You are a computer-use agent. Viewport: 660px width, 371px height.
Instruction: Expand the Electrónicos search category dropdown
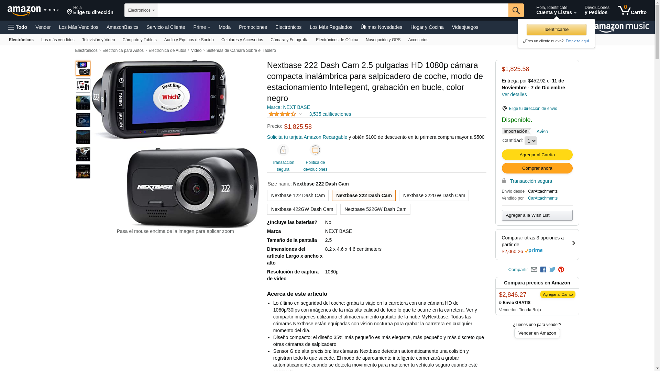[141, 10]
